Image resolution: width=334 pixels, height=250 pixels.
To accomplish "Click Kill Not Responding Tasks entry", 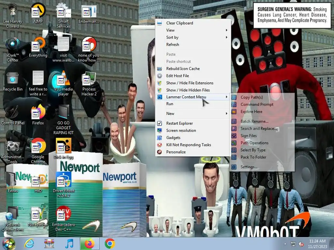I will (193, 145).
